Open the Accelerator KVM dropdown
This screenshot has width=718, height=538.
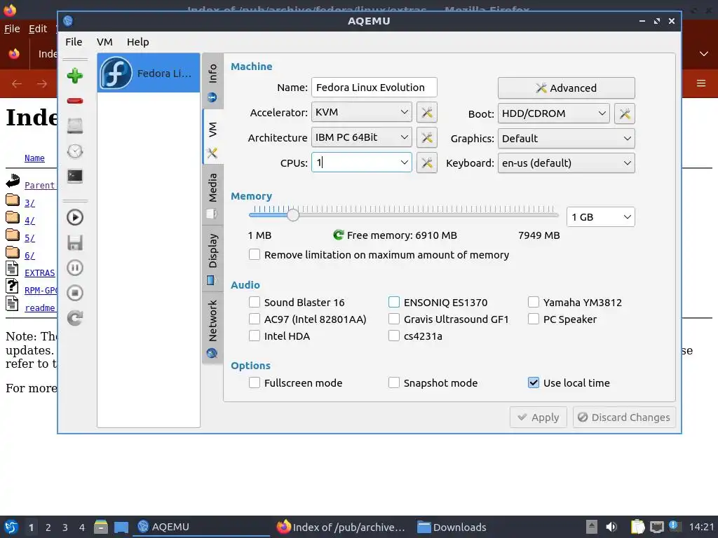tap(362, 112)
